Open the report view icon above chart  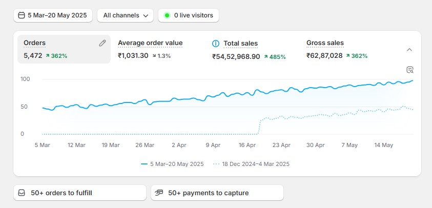[409, 70]
